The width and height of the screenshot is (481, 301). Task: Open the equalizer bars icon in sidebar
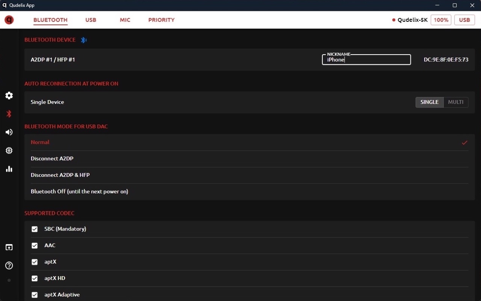coord(9,169)
